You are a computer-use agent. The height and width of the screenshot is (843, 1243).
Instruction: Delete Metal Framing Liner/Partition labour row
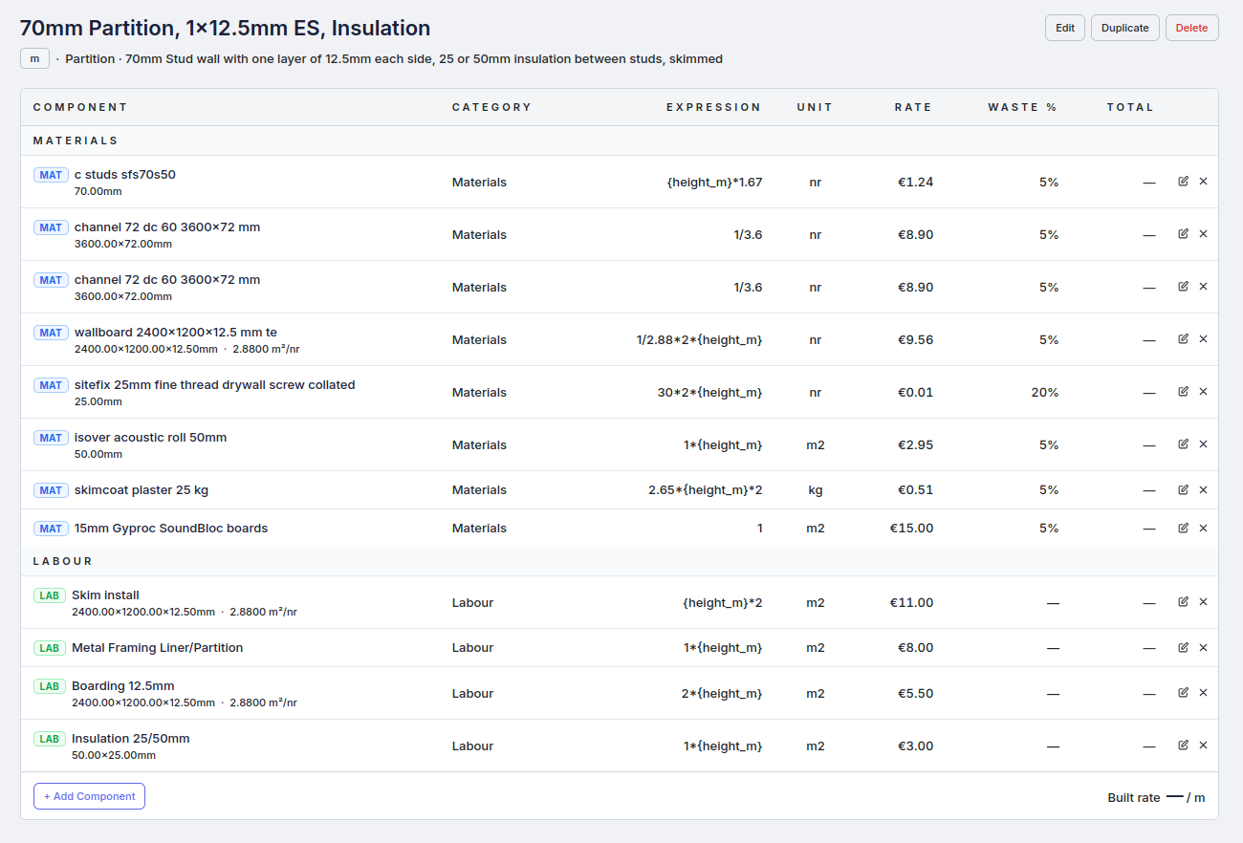coord(1203,647)
